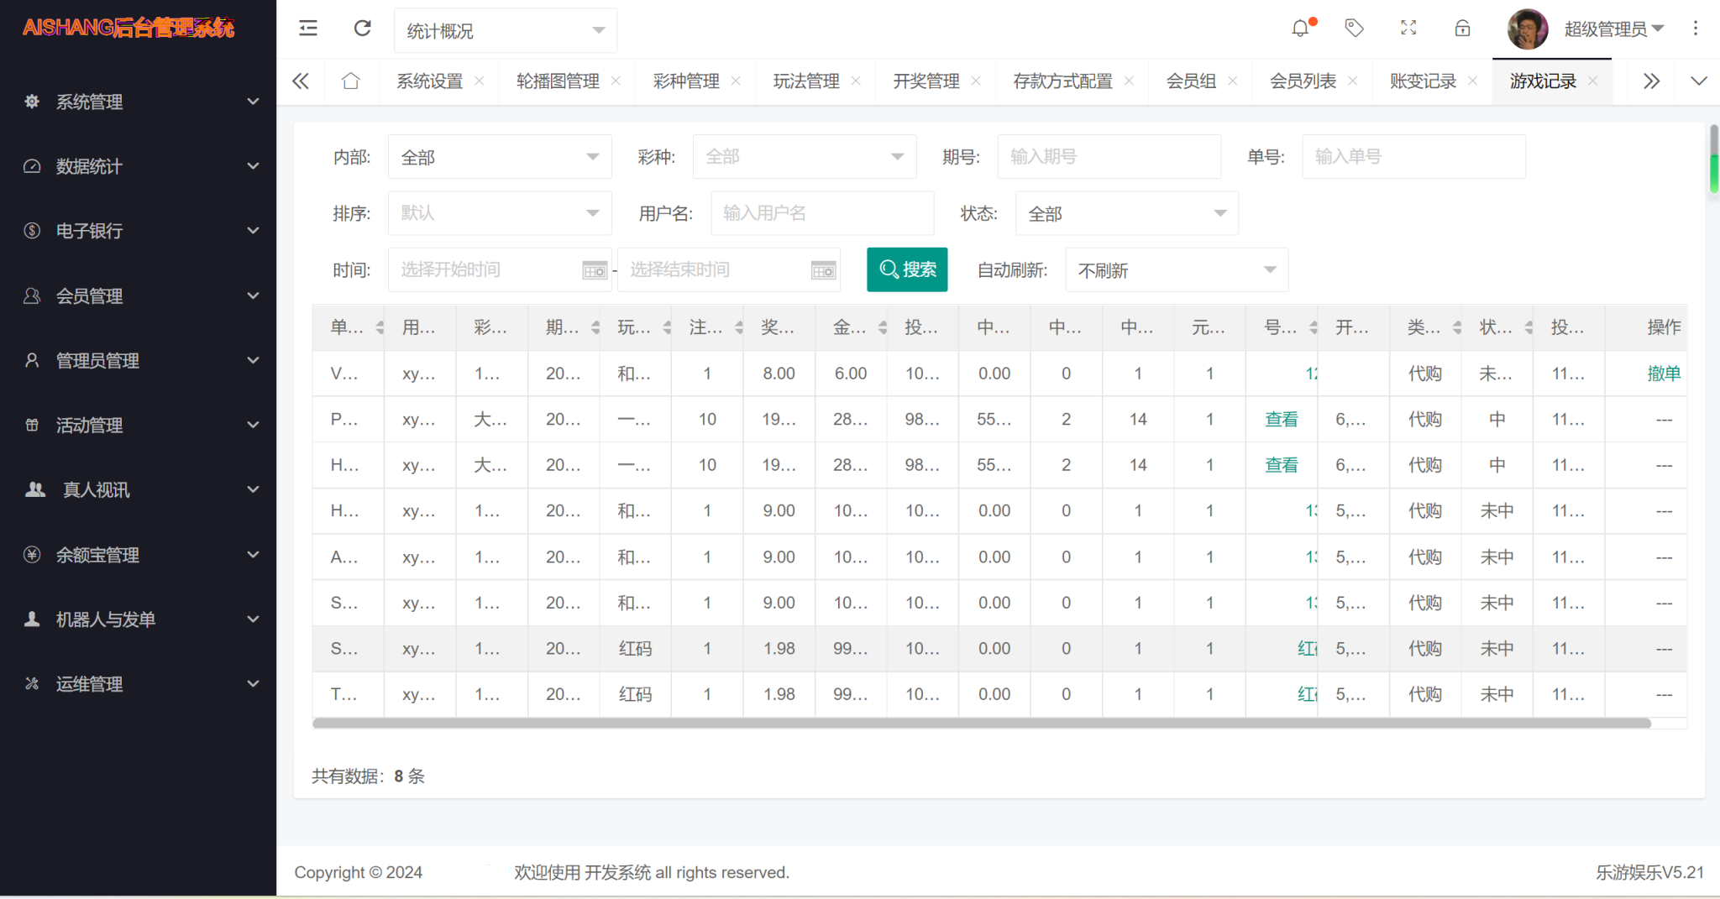Open the 自动刷新 dropdown
The height and width of the screenshot is (899, 1720).
[1176, 270]
